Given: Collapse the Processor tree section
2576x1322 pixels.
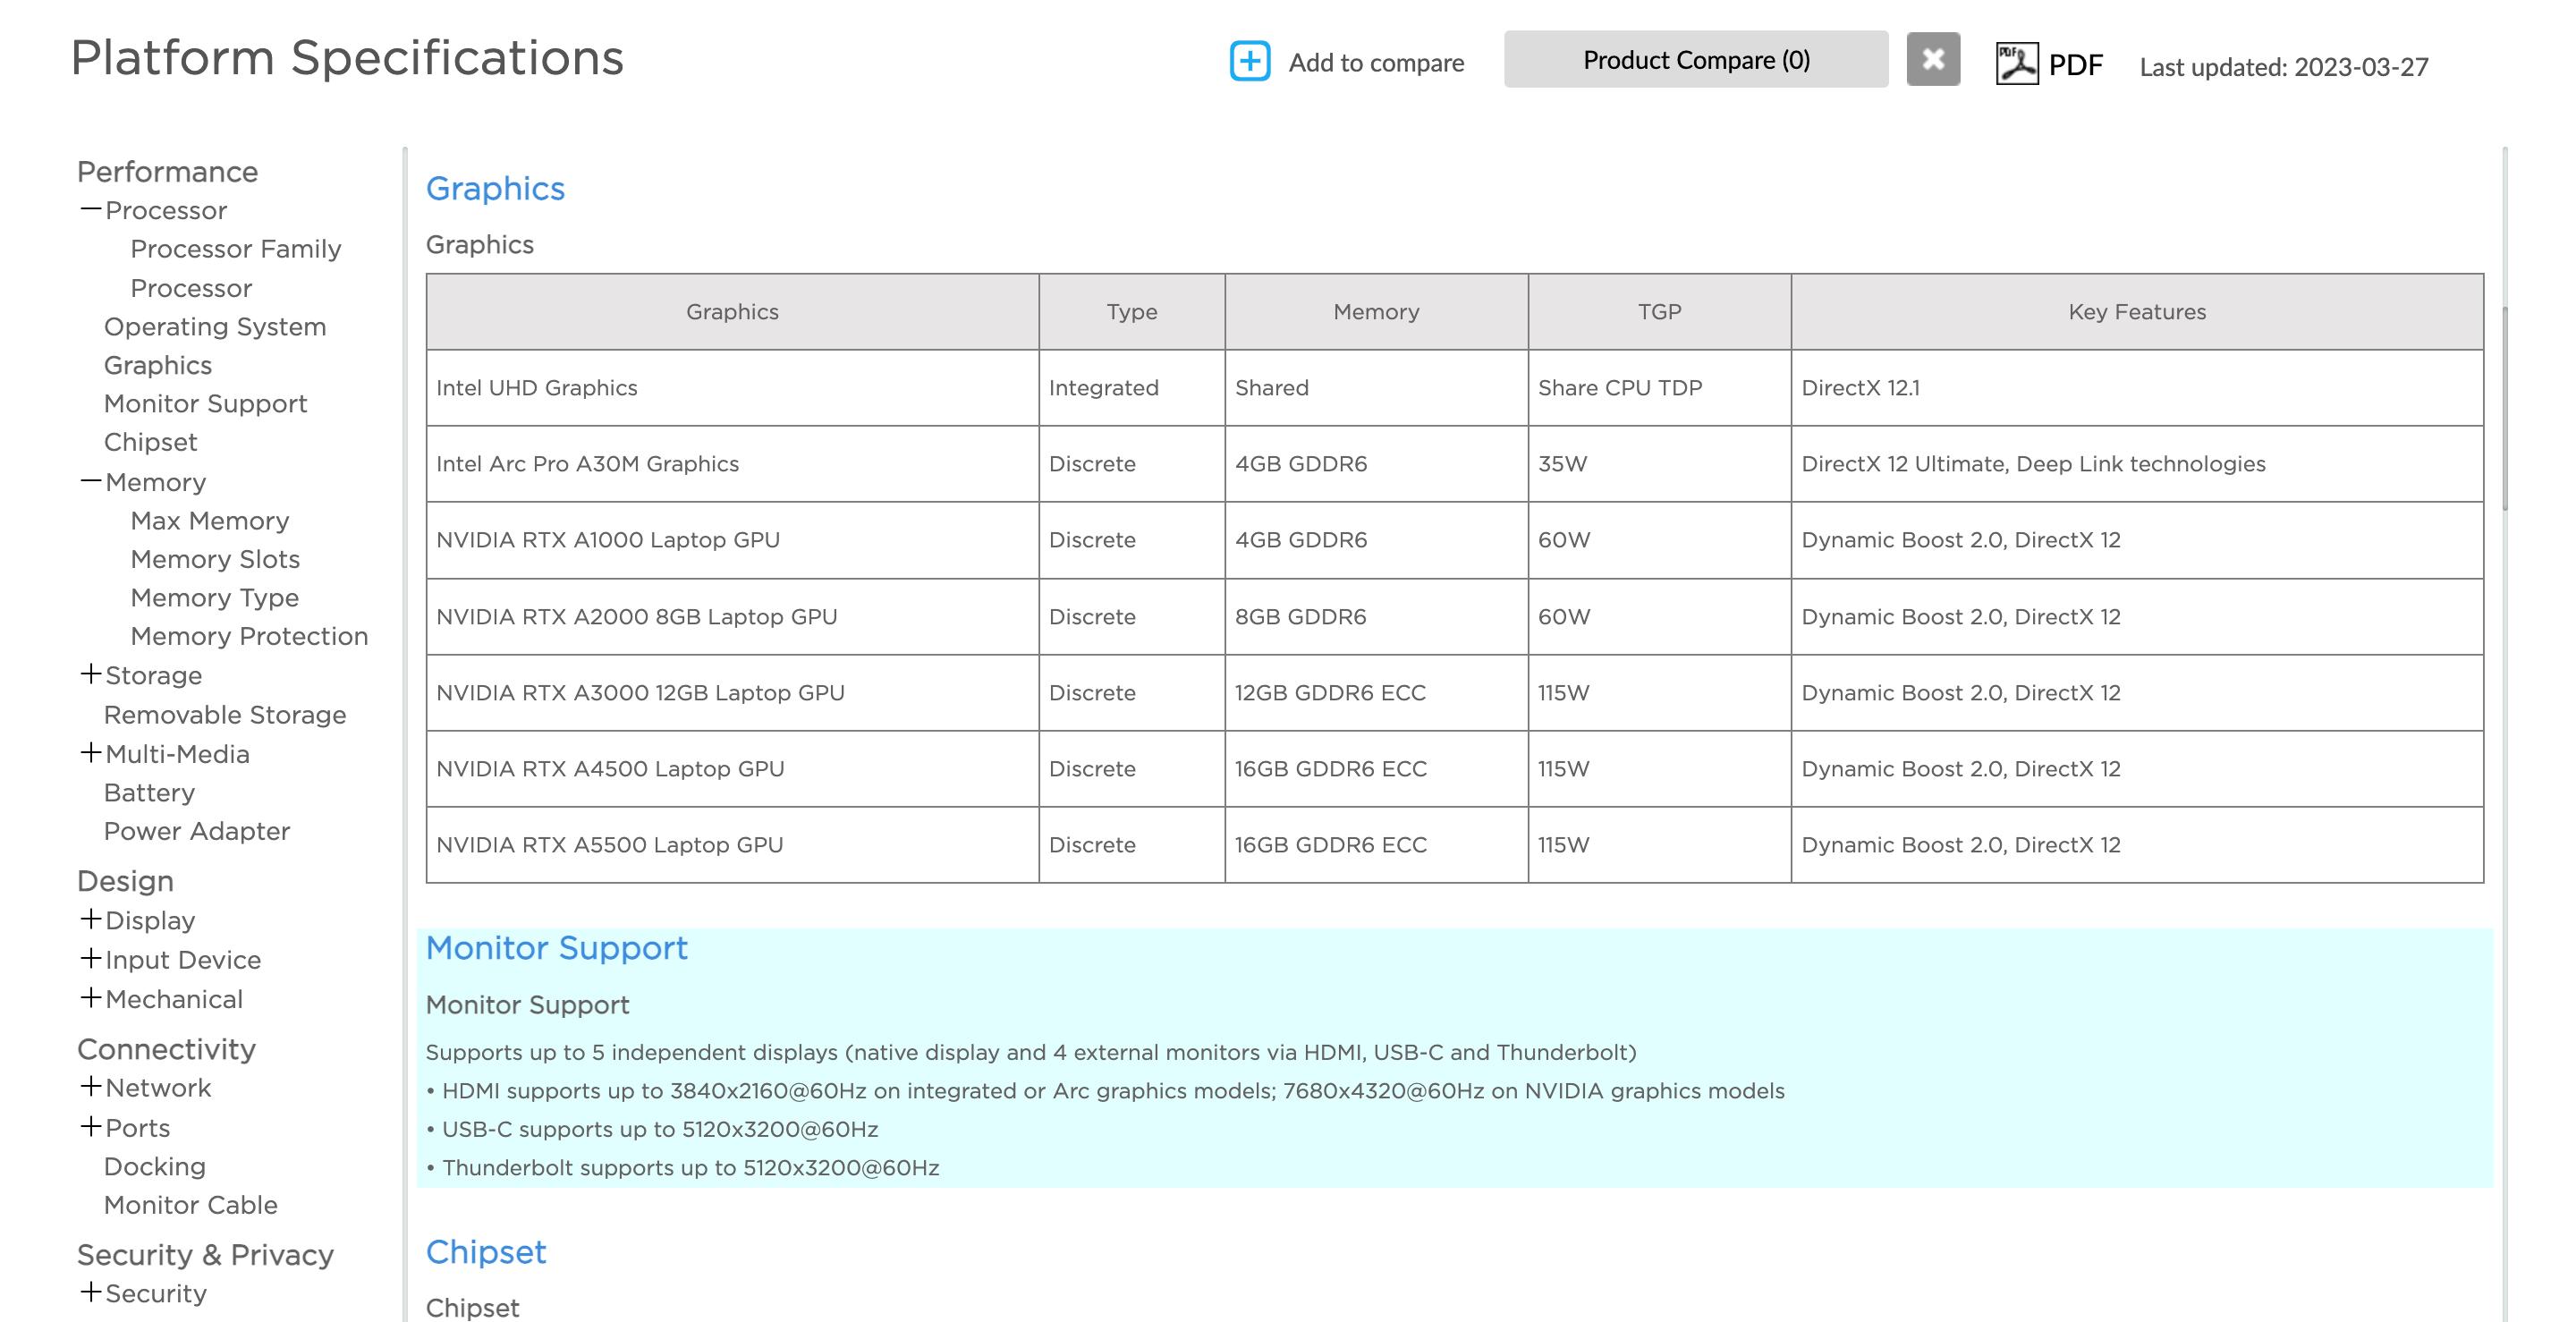Looking at the screenshot, I should point(91,210).
